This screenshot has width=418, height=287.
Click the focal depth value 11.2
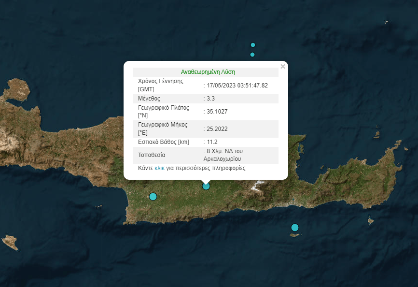pyautogui.click(x=212, y=142)
